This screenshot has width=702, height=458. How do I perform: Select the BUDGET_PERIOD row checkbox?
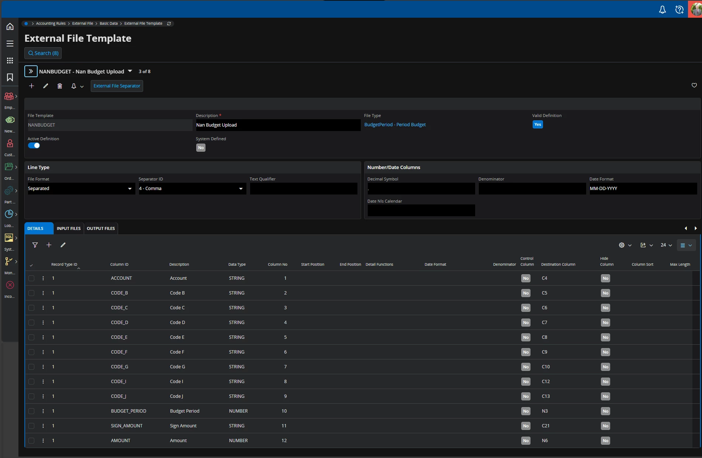pos(31,411)
